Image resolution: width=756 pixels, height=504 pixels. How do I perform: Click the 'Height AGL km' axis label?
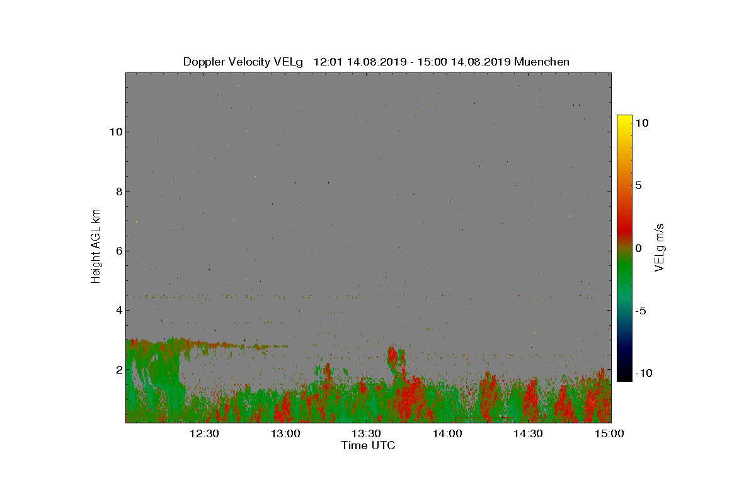point(96,246)
